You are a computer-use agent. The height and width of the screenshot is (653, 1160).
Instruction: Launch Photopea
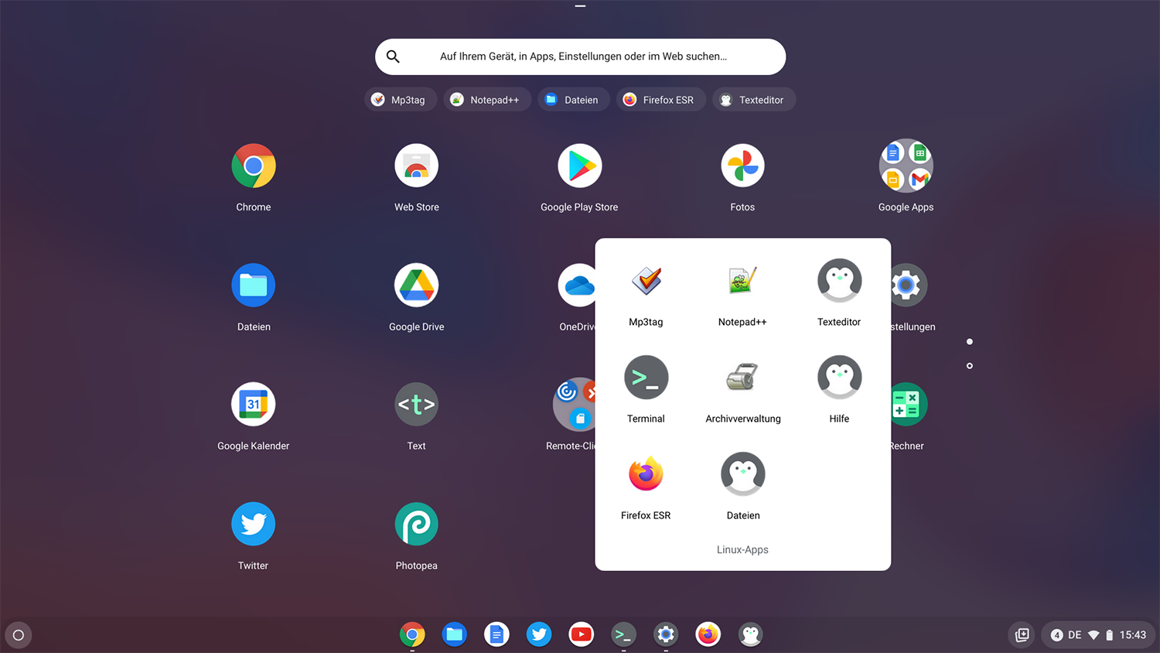[x=416, y=524]
